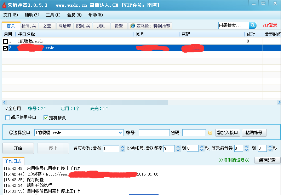Click the 帐号 column header
This screenshot has width=281, height=195.
pyautogui.click(x=156, y=34)
